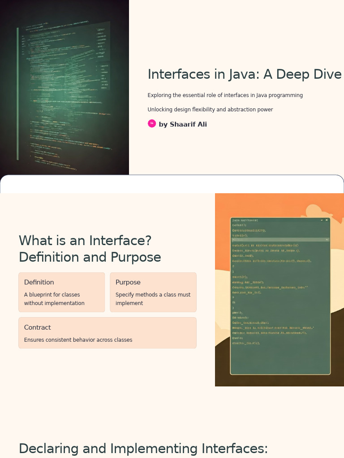Image resolution: width=344 pixels, height=458 pixels.
Task: Click the title bar text of the code window
Action: (245, 220)
